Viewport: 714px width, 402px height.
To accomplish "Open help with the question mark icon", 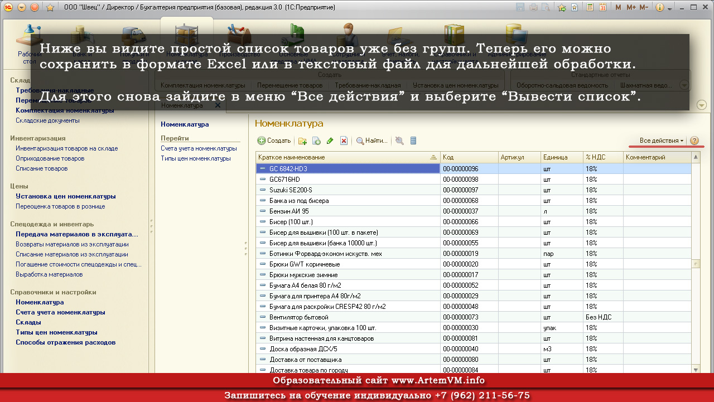I will (694, 141).
